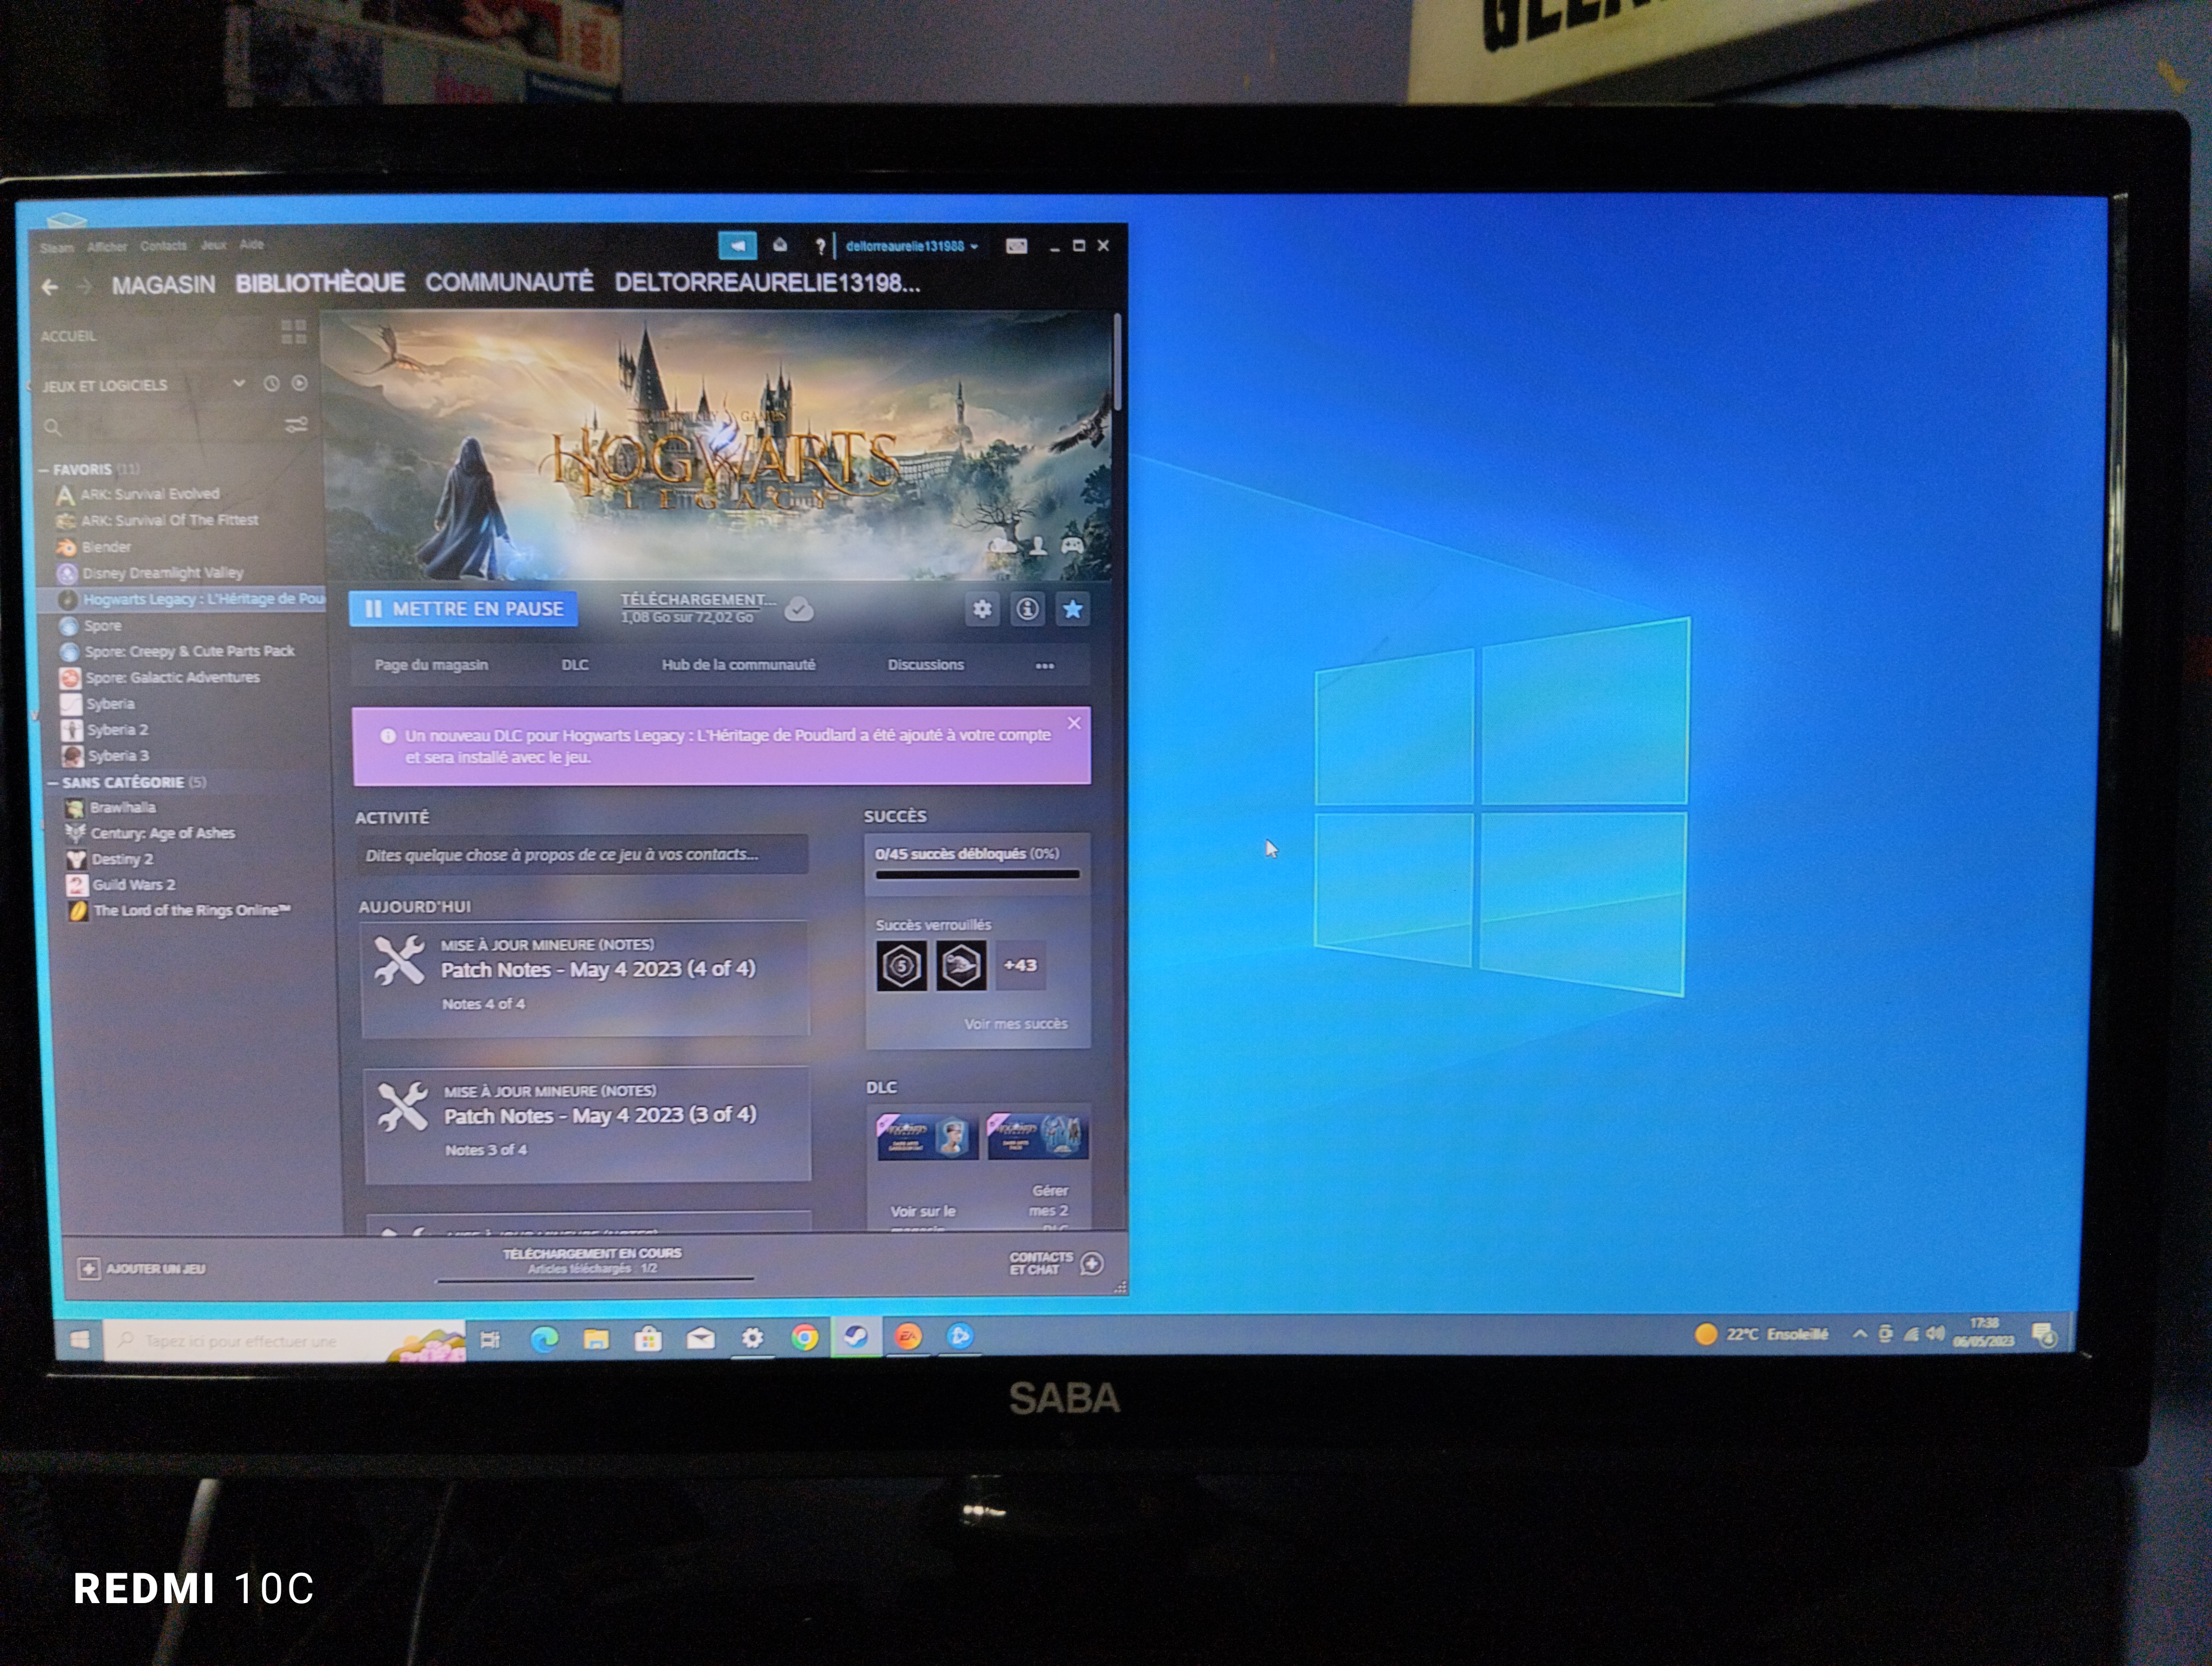The width and height of the screenshot is (2212, 1666).
Task: Switch library to grid collections view
Action: point(294,332)
